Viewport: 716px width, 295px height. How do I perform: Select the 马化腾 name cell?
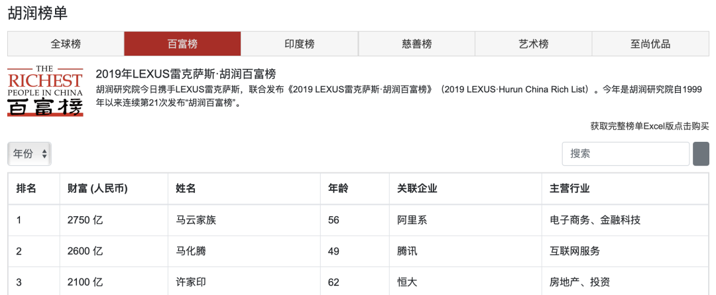click(190, 251)
